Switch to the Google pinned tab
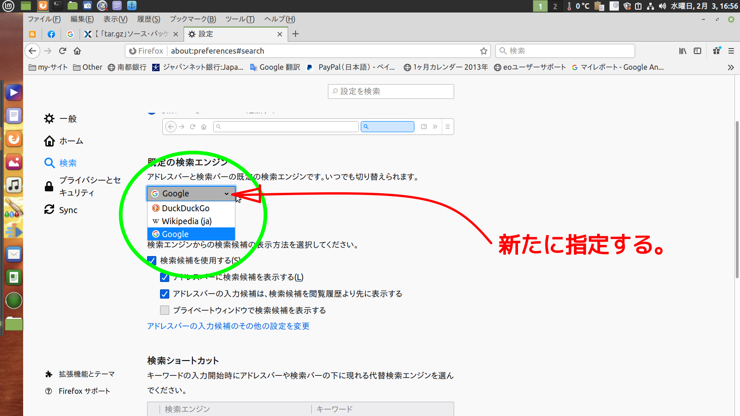The width and height of the screenshot is (740, 416). [70, 34]
